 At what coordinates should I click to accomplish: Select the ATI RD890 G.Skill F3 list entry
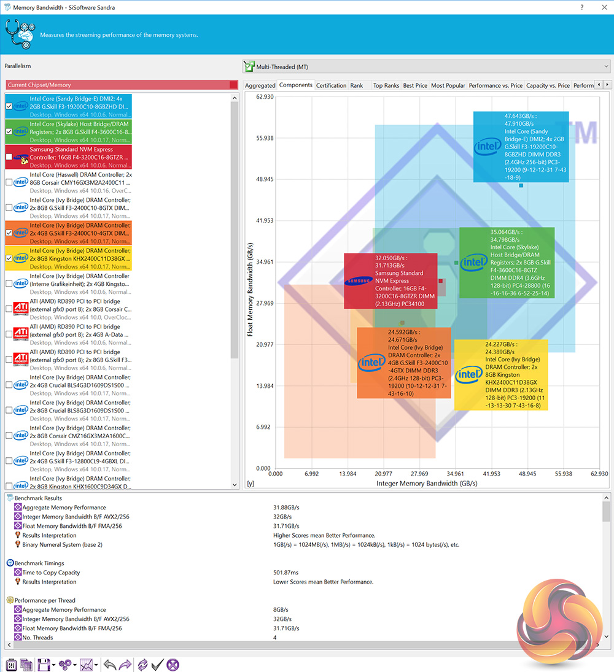69,360
